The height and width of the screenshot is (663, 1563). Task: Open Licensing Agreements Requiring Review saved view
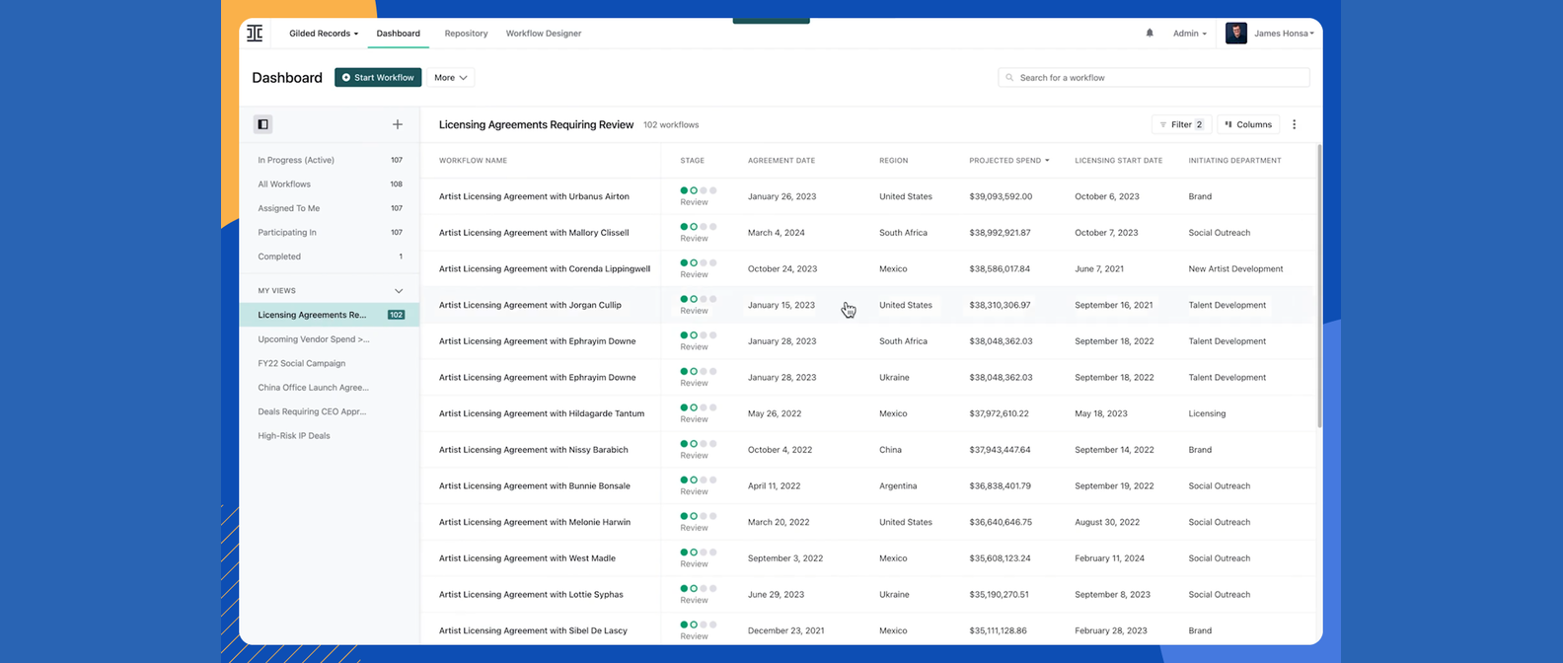330,315
